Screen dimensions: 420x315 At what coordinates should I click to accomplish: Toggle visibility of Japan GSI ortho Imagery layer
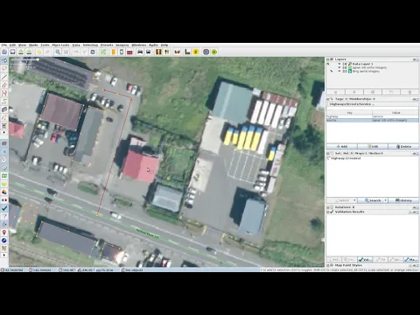(x=339, y=67)
